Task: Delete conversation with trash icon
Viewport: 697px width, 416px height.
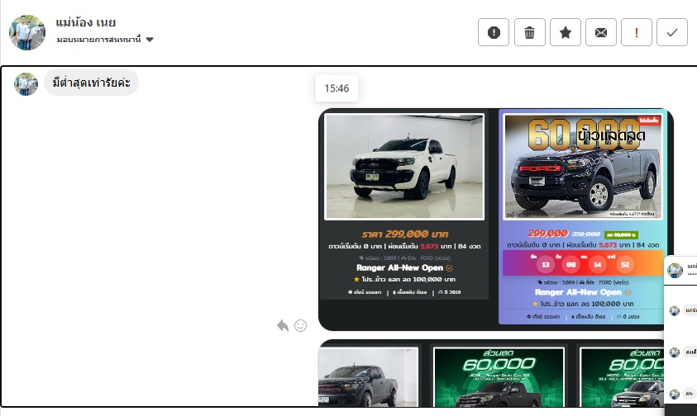Action: (x=529, y=32)
